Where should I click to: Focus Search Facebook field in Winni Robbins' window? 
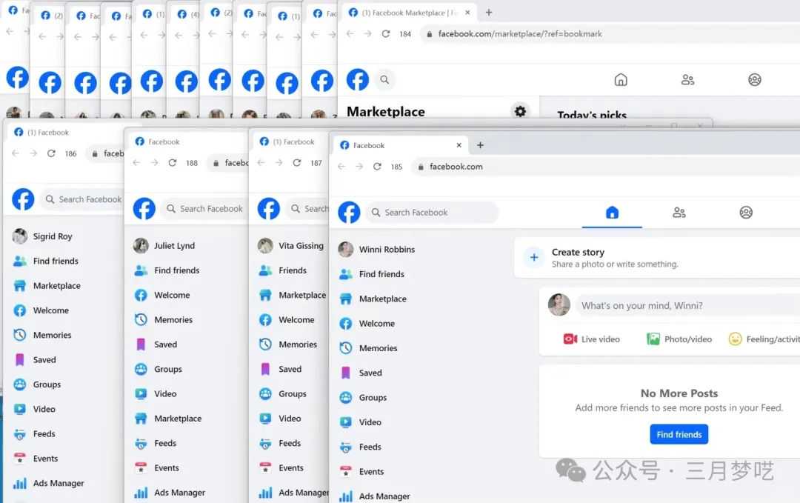click(x=432, y=212)
